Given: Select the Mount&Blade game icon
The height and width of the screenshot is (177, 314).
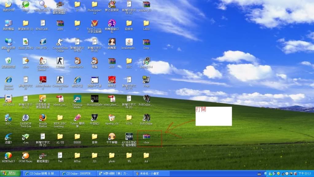Looking at the screenshot, I should coord(95,99).
